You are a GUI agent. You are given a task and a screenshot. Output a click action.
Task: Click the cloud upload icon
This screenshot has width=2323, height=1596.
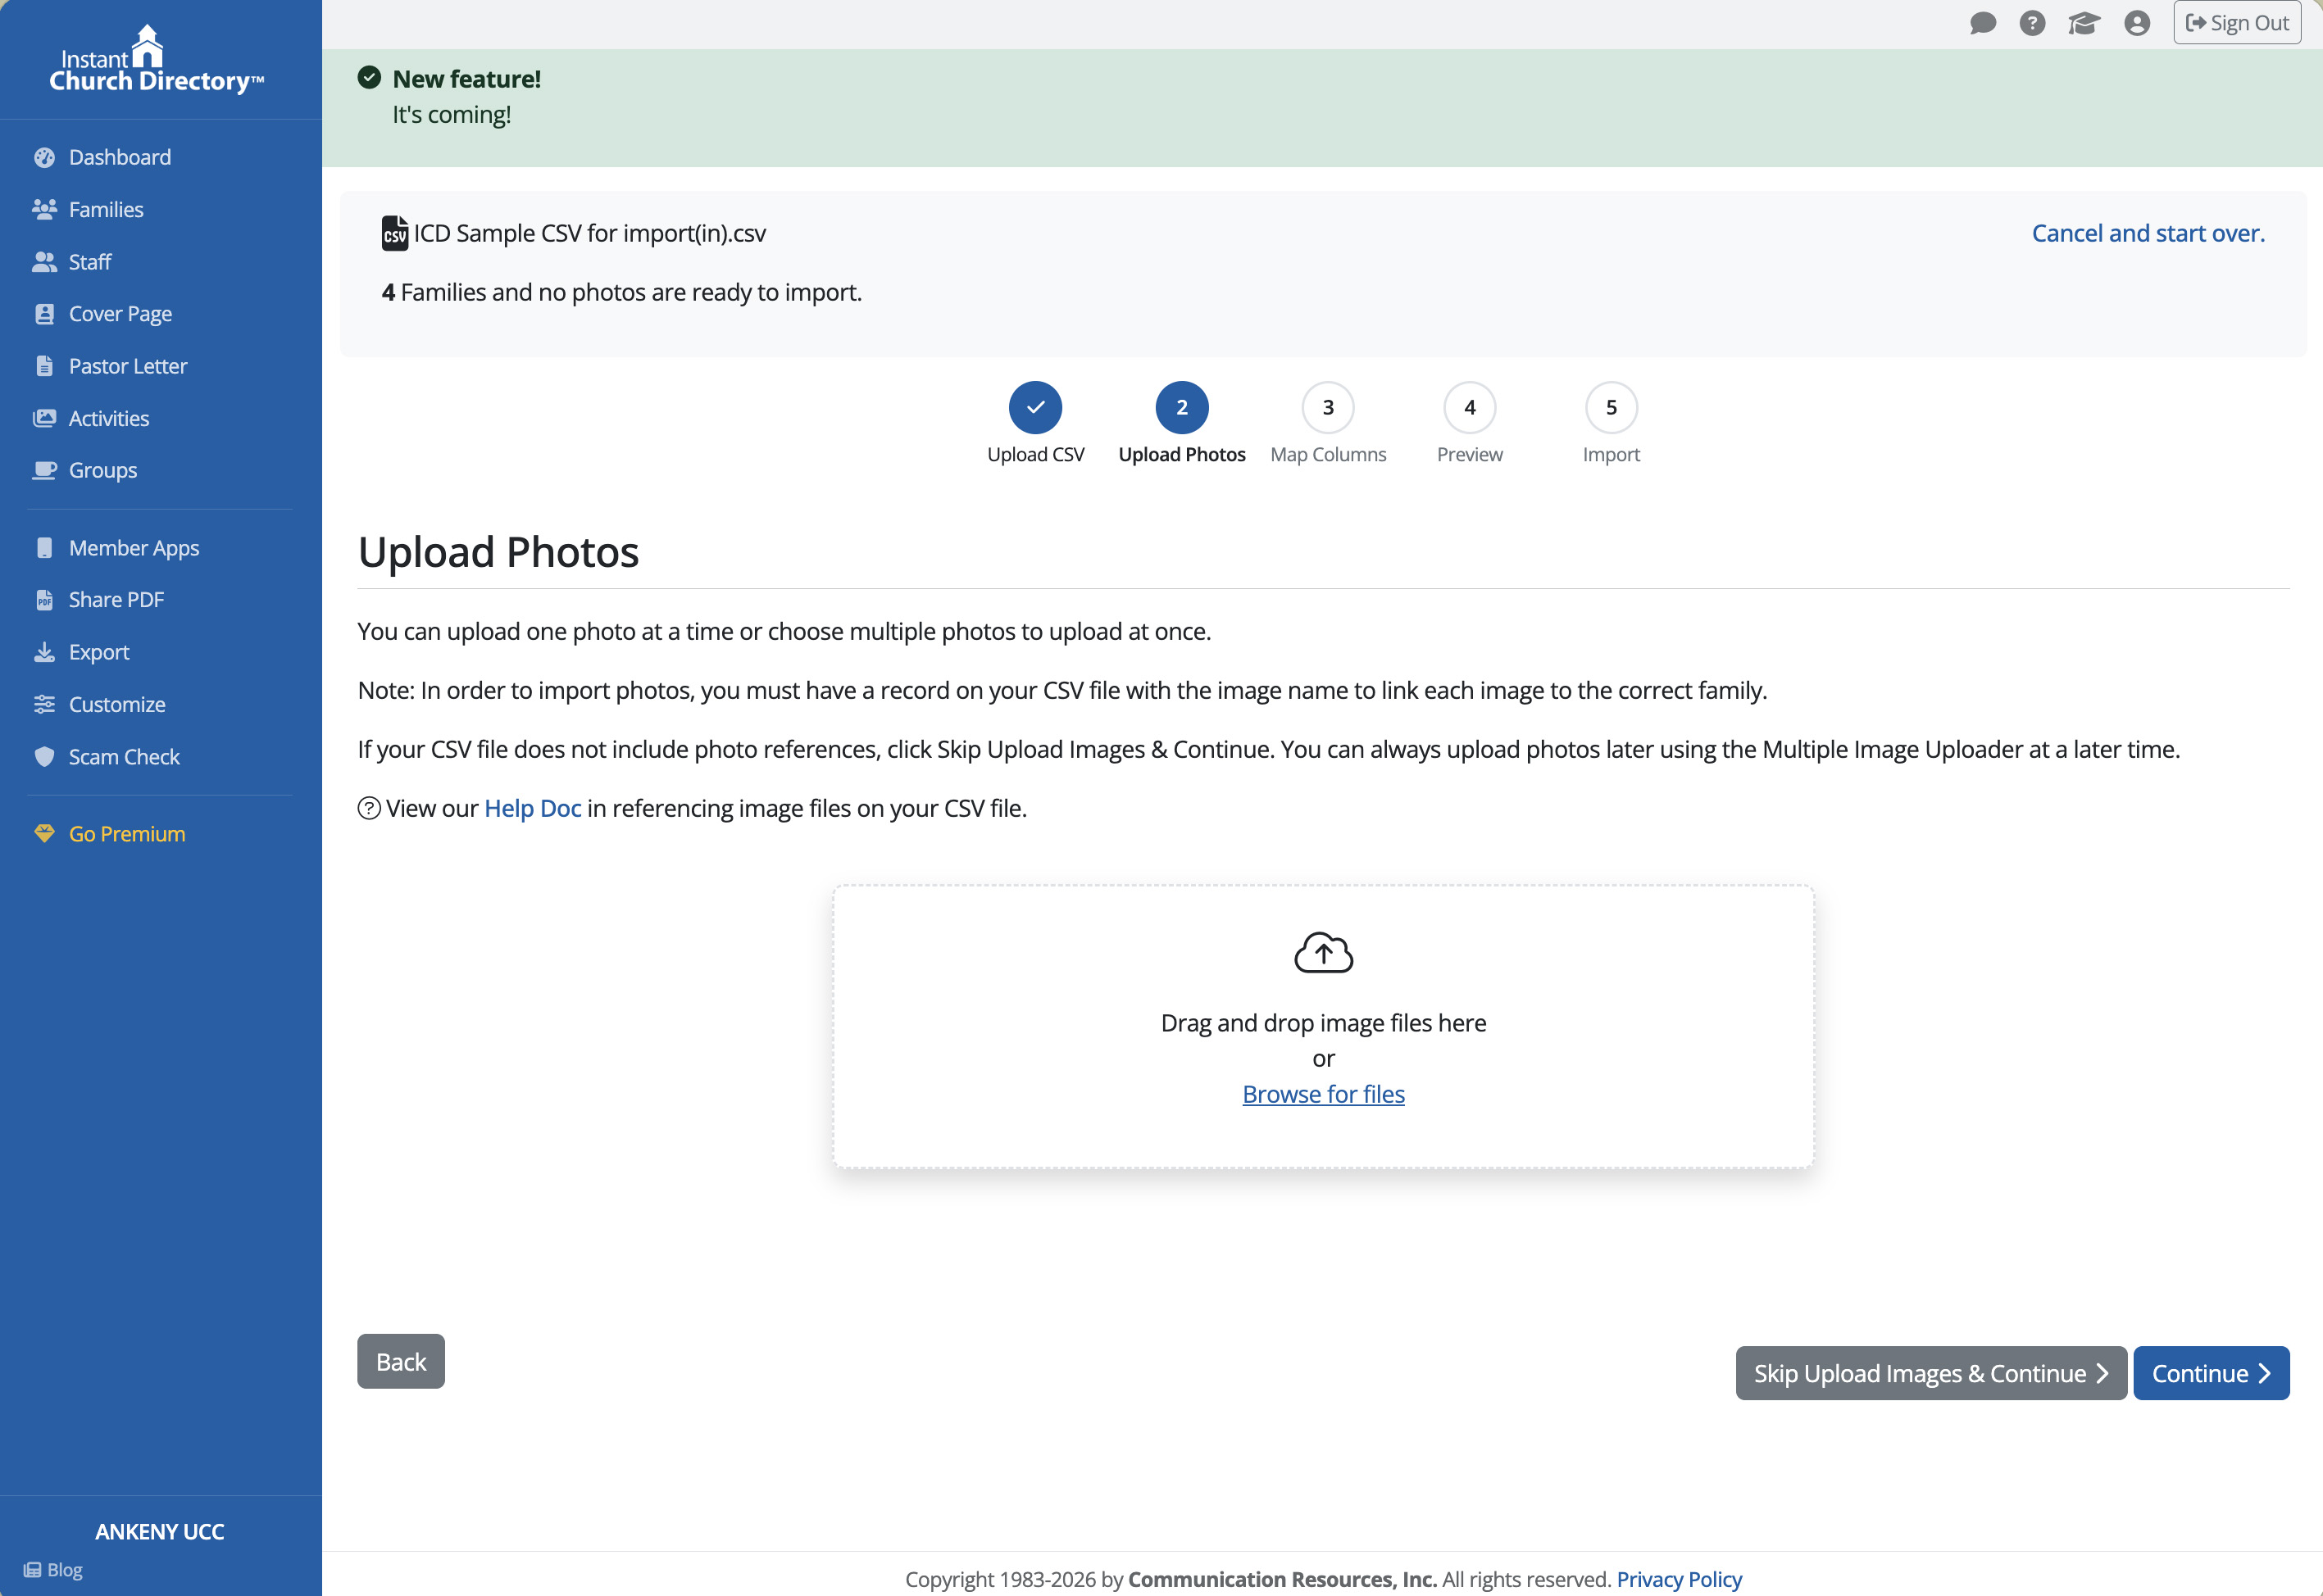pyautogui.click(x=1323, y=952)
